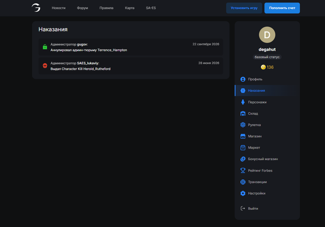
Task: Go to the Форум section
Action: (82, 8)
